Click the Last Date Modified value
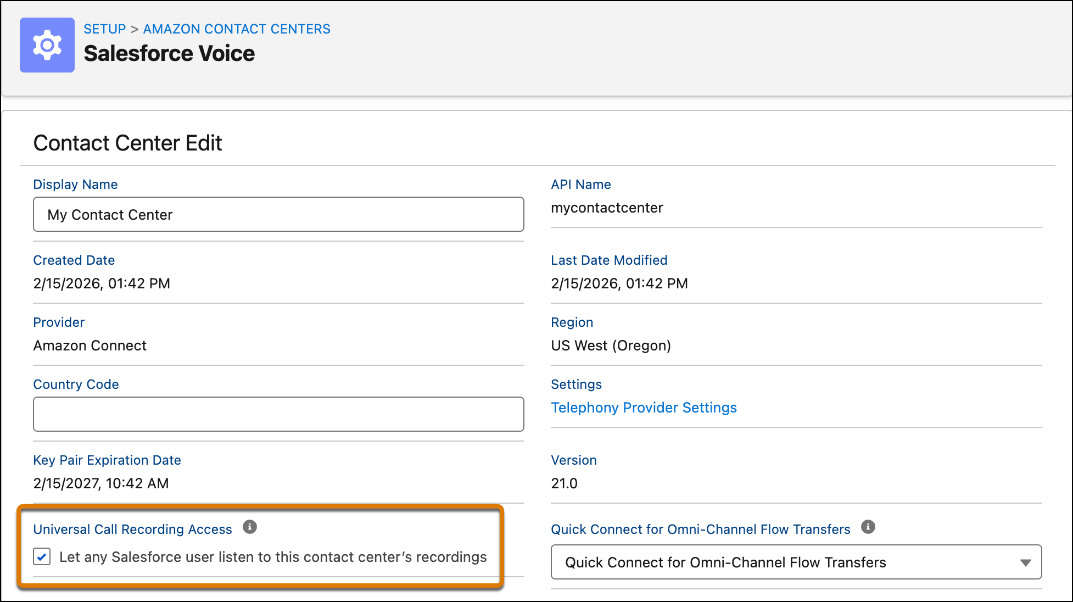Image resolution: width=1073 pixels, height=602 pixels. (619, 283)
